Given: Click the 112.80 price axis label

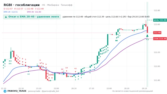Looking at the screenshot, I should pyautogui.click(x=157, y=10).
